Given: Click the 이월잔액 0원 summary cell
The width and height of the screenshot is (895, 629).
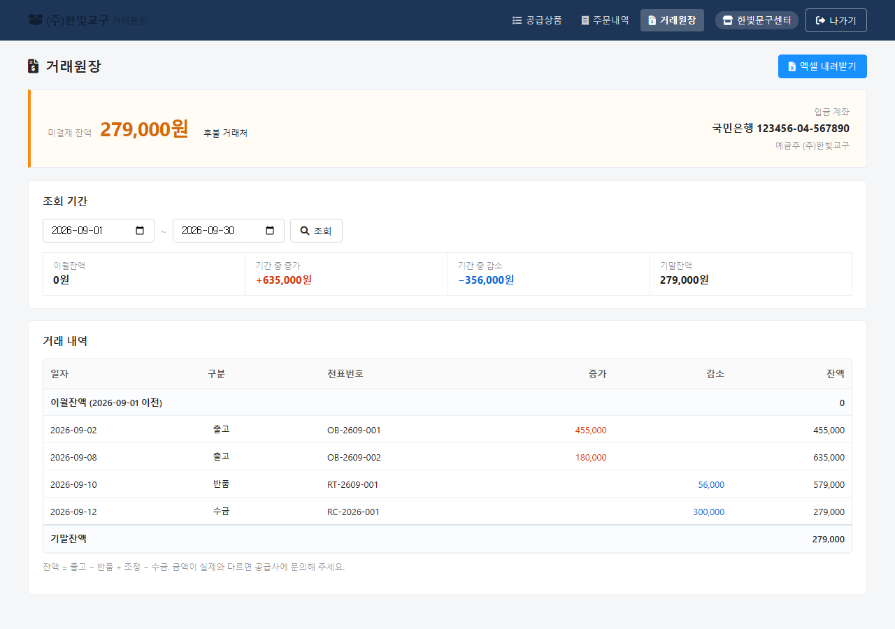Looking at the screenshot, I should click(144, 274).
